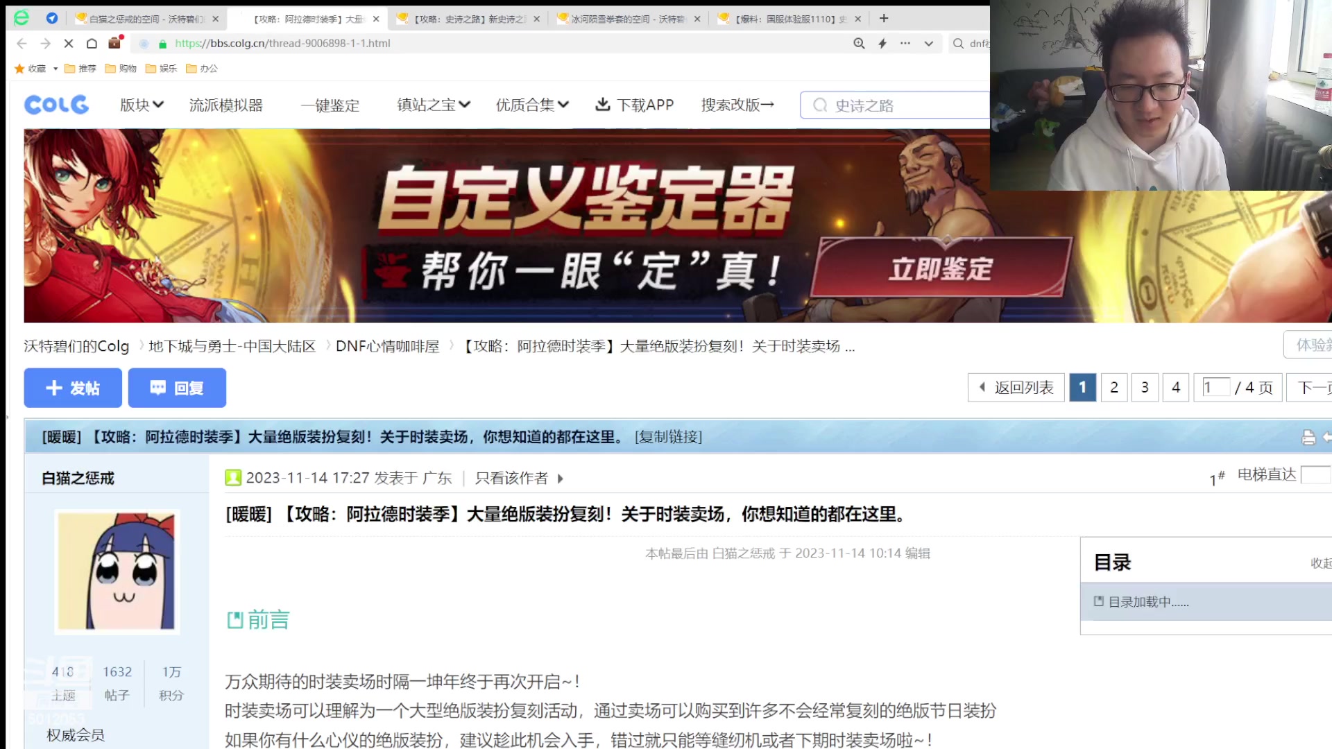The width and height of the screenshot is (1332, 749).
Task: Click the 立即鉴定 banner button
Action: (941, 268)
